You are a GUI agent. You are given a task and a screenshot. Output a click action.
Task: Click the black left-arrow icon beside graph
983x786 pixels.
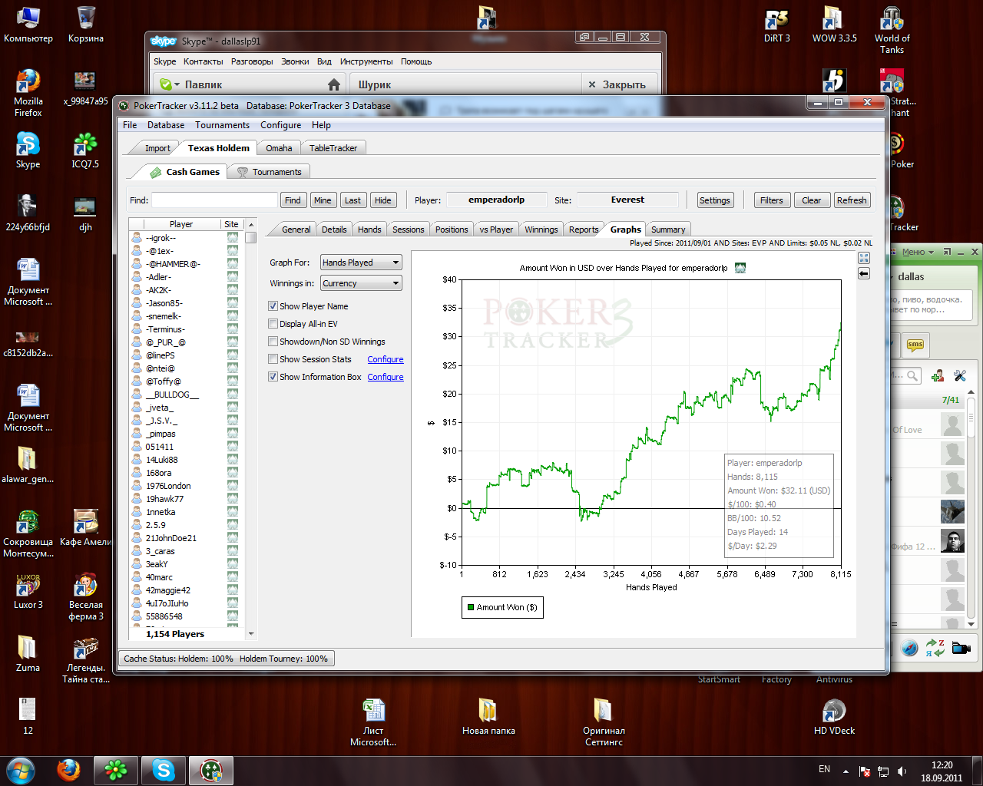pos(864,274)
